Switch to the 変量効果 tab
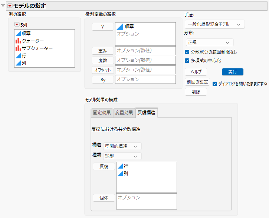269x218 pixels. [x=124, y=113]
